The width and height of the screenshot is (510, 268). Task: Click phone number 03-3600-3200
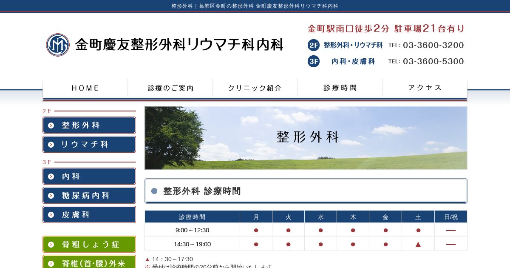(x=433, y=45)
